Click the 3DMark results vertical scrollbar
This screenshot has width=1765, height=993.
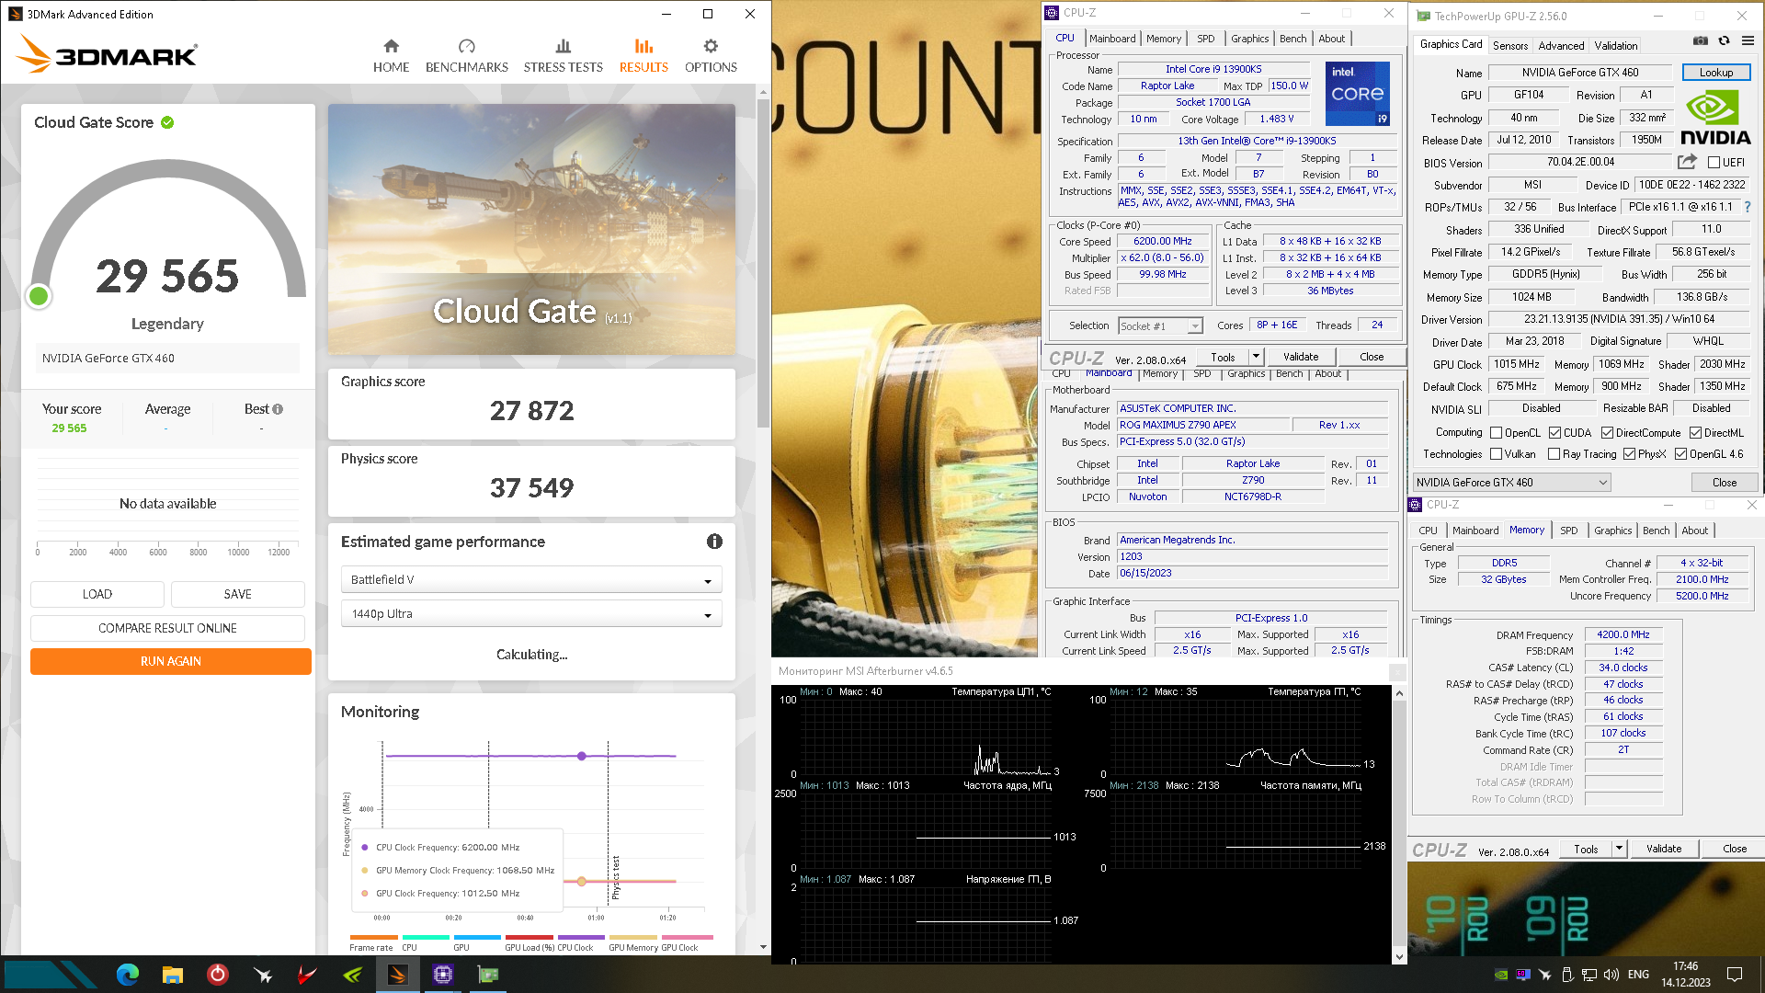point(763,262)
